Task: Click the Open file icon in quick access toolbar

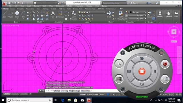Action: 13,3
